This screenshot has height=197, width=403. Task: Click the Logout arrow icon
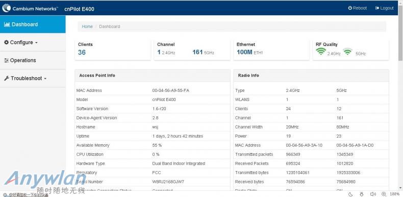(377, 8)
